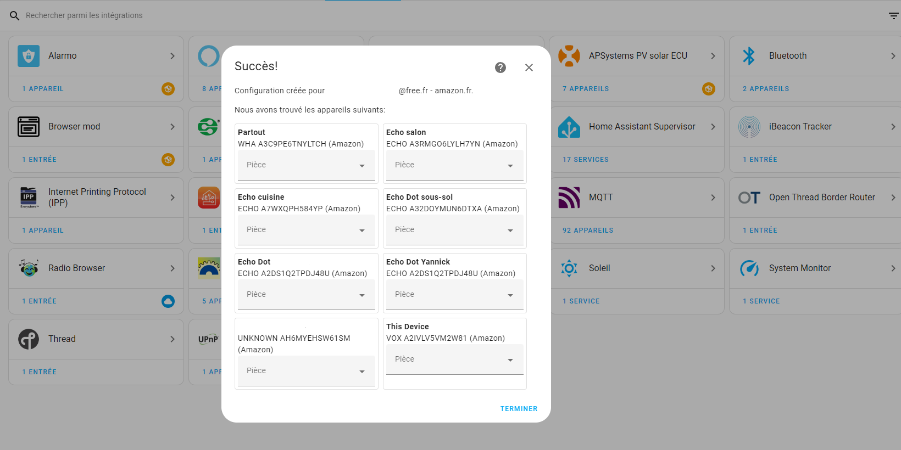Open Pièce dropdown for This Device
Viewport: 901px width, 450px height.
point(455,359)
